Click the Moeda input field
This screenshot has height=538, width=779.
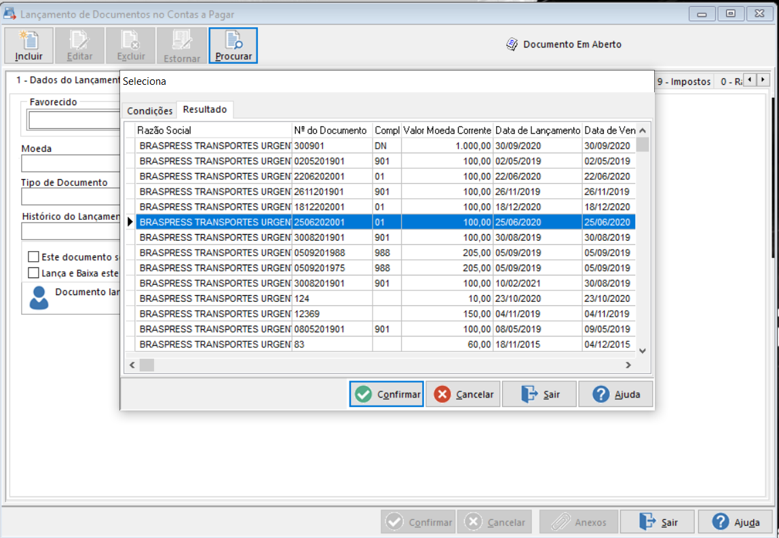71,164
